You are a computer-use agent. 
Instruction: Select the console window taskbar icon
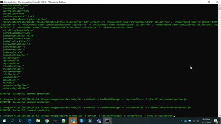107,121
